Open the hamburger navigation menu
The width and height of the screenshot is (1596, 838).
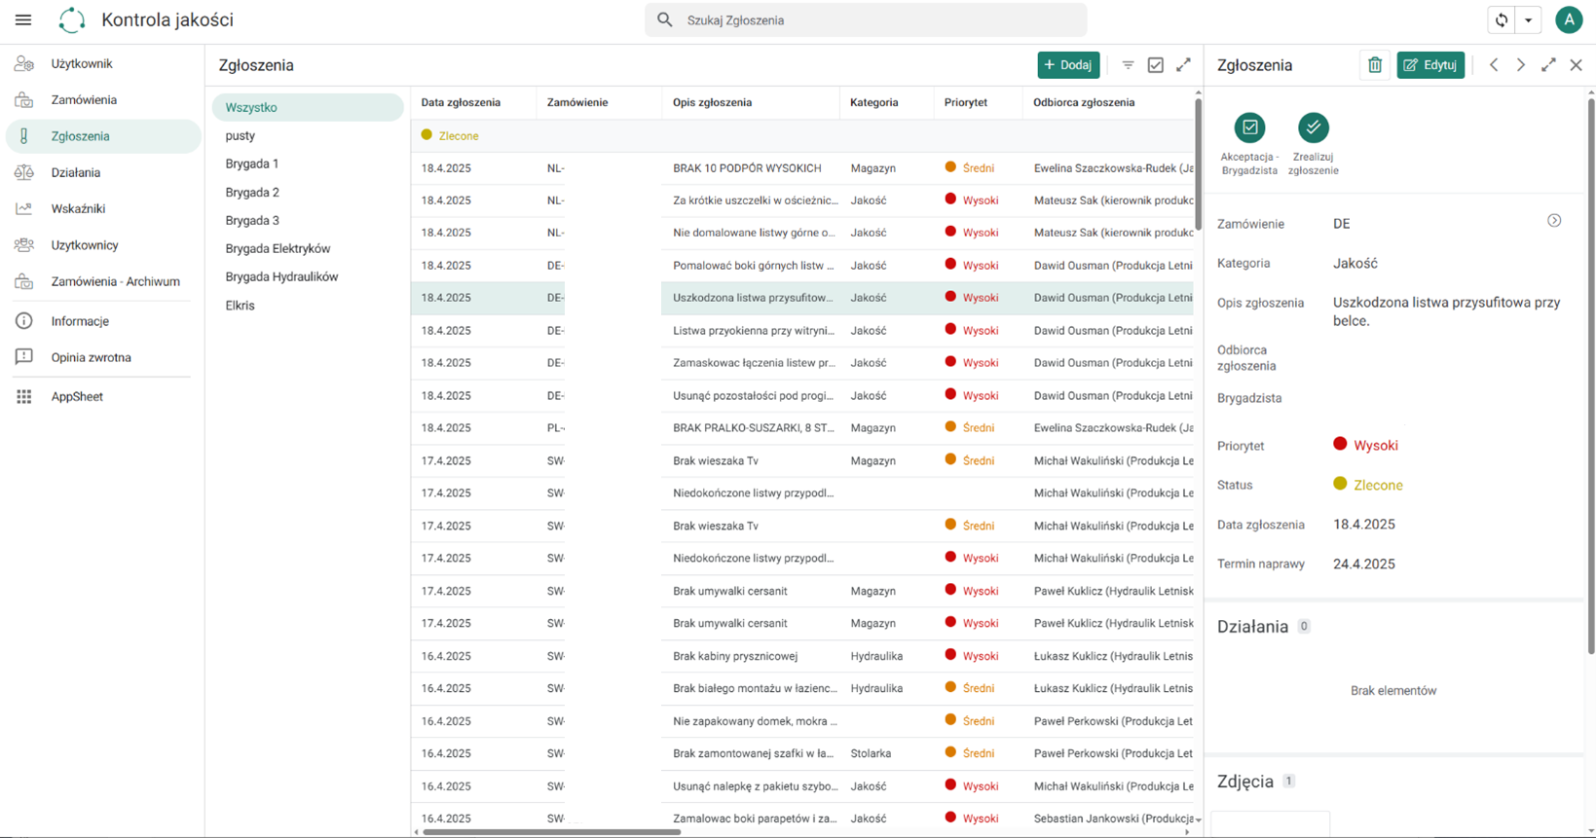click(23, 19)
